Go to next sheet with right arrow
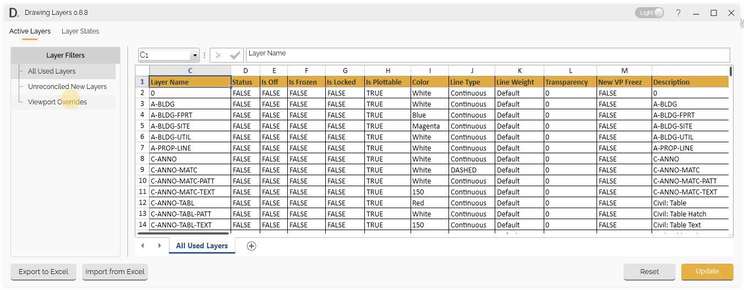The height and width of the screenshot is (290, 744). tap(160, 246)
